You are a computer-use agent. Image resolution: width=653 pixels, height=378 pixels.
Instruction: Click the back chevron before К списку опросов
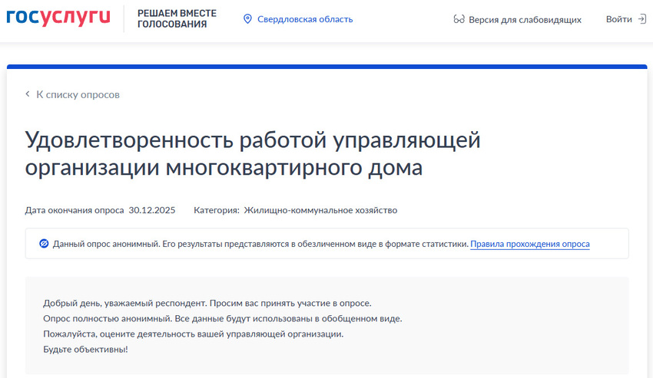(x=28, y=94)
